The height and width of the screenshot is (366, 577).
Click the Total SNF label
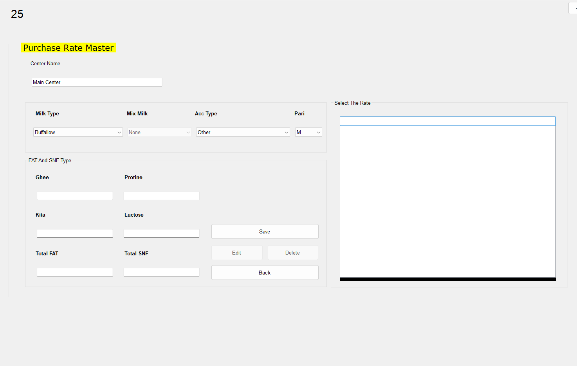136,253
